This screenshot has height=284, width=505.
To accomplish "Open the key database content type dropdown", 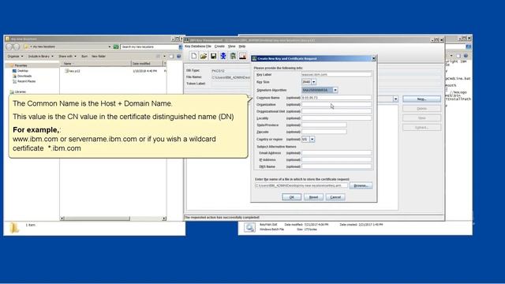I will (395, 99).
